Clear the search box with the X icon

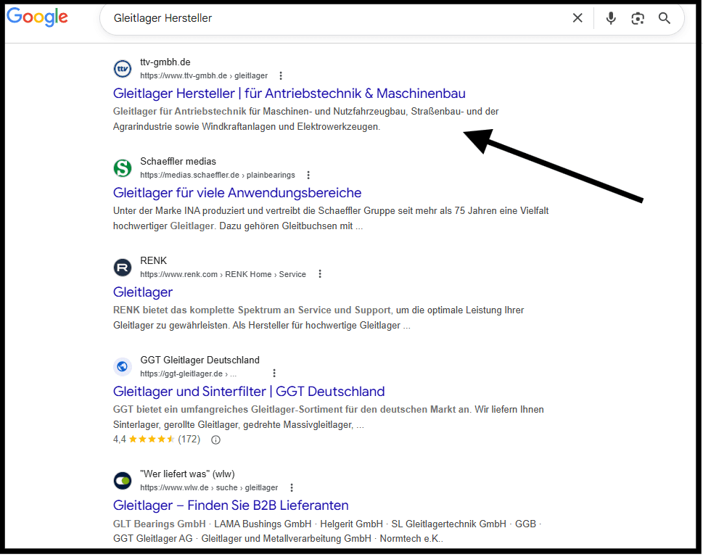point(578,18)
